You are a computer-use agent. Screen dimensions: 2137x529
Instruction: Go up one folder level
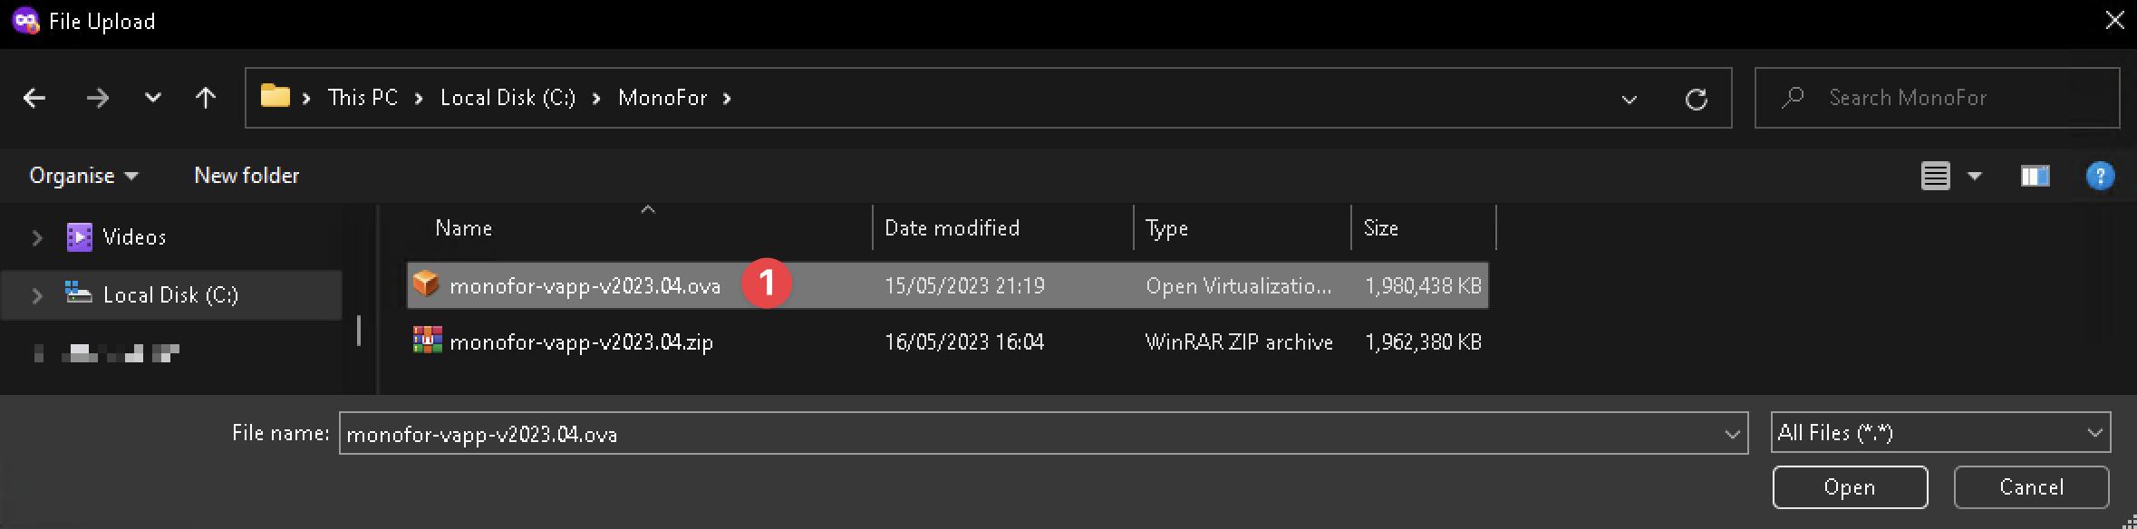tap(206, 98)
